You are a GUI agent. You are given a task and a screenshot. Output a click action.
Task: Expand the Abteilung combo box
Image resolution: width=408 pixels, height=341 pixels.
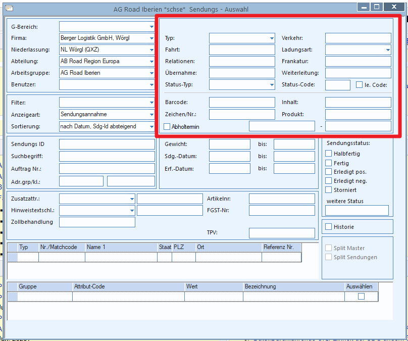(x=151, y=61)
